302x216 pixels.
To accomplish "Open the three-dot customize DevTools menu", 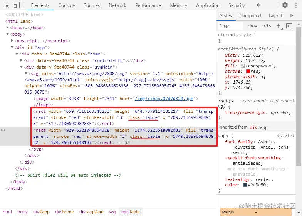I will tap(296, 5).
